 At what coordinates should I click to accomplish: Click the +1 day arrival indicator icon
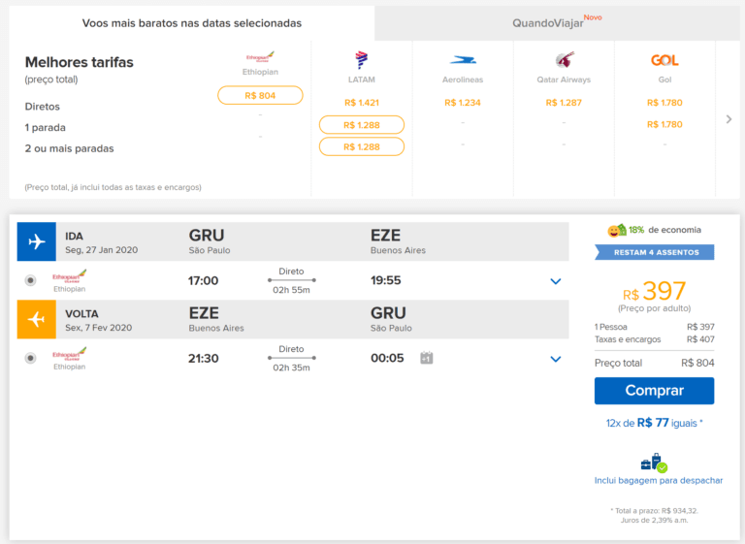426,359
